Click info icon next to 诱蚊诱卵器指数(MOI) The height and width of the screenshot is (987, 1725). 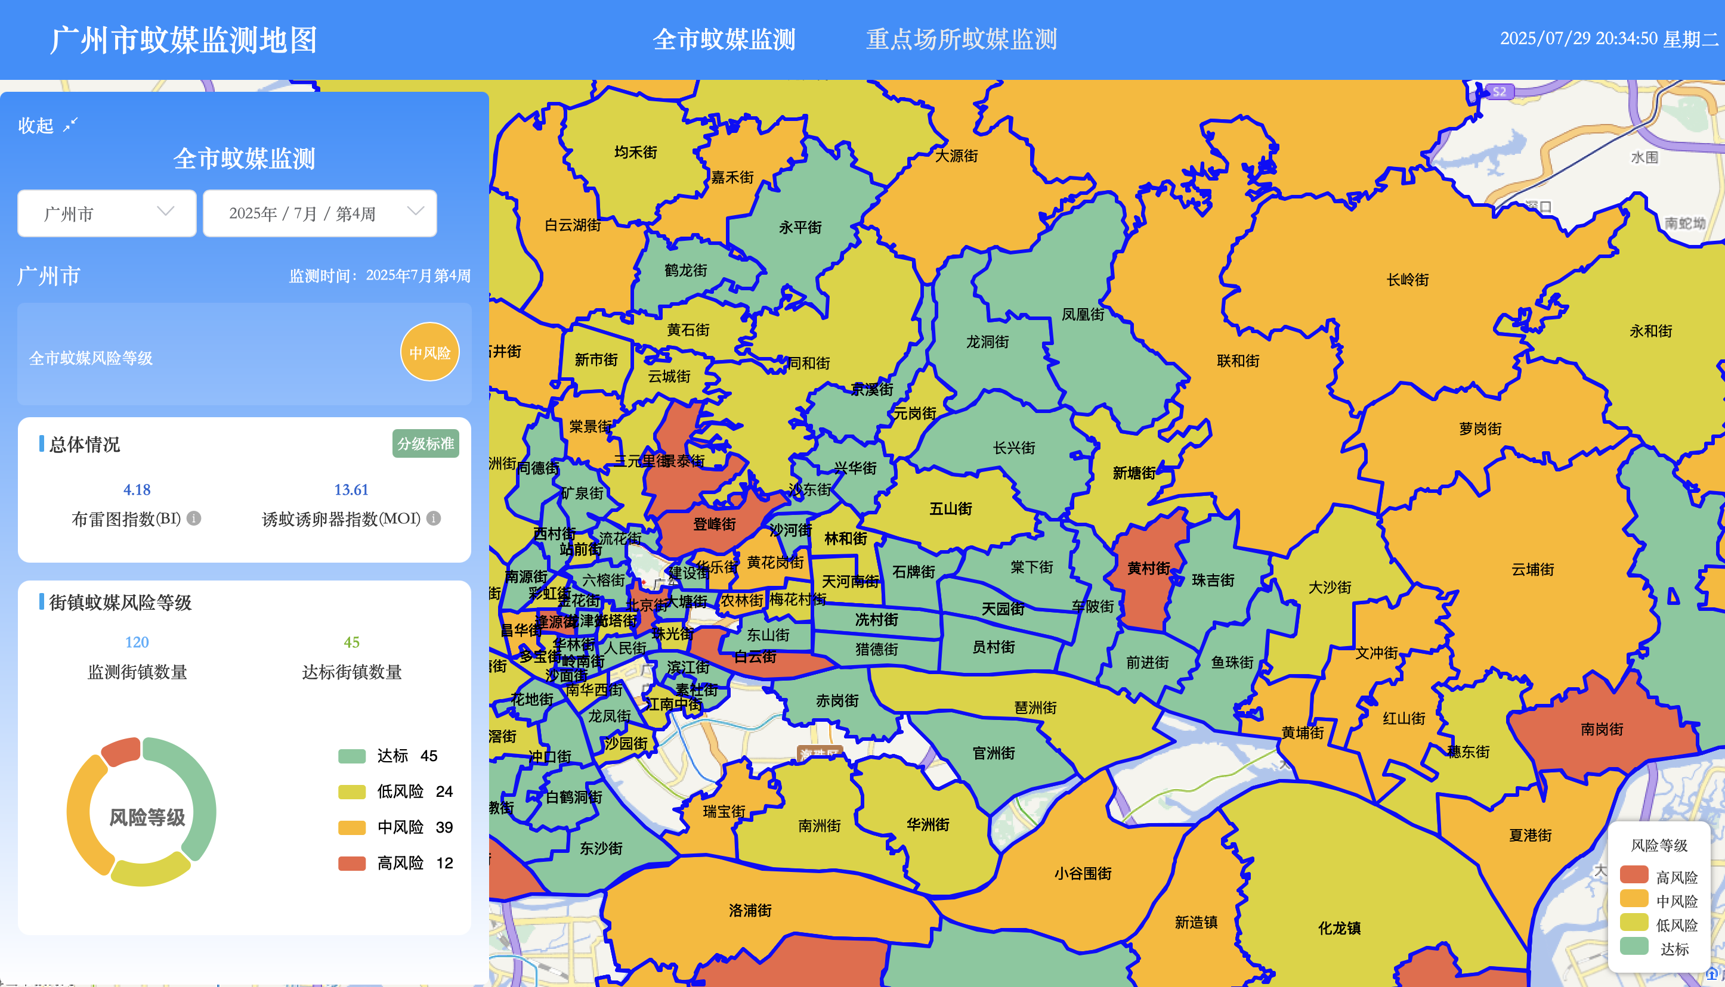pyautogui.click(x=434, y=519)
